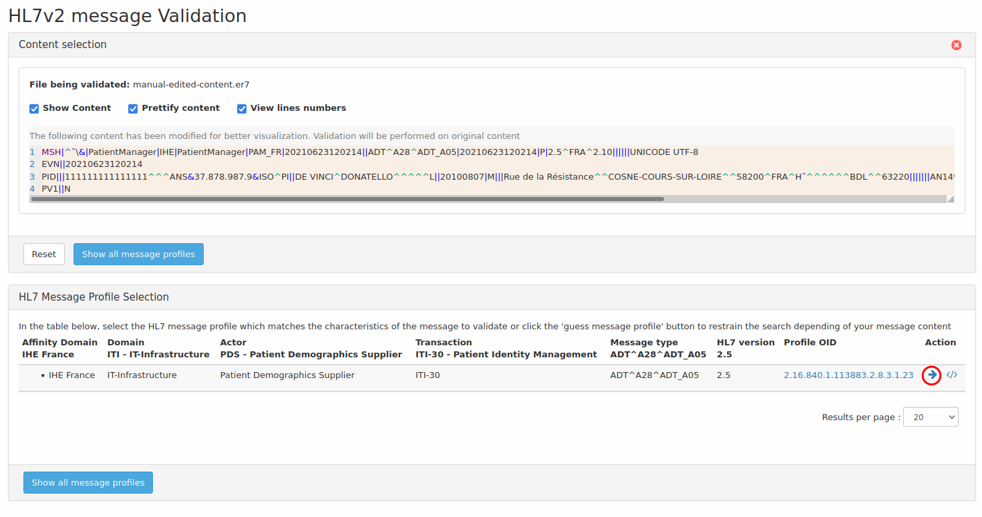
Task: Click the Message type column header
Action: tap(643, 342)
